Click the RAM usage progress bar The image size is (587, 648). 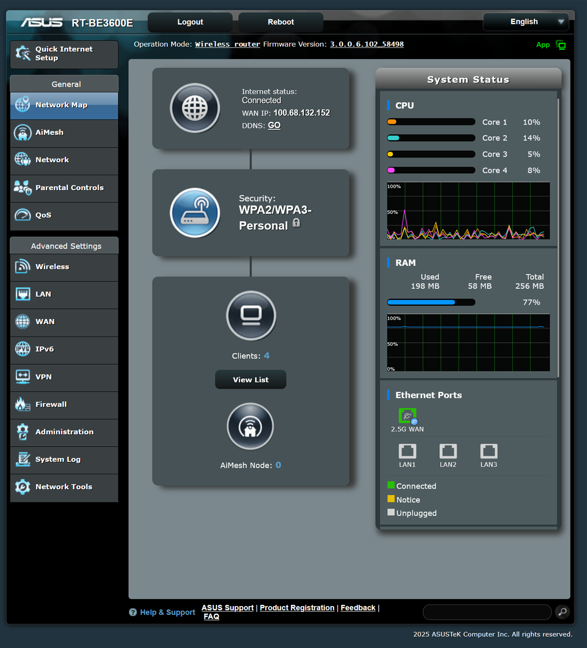tap(431, 302)
